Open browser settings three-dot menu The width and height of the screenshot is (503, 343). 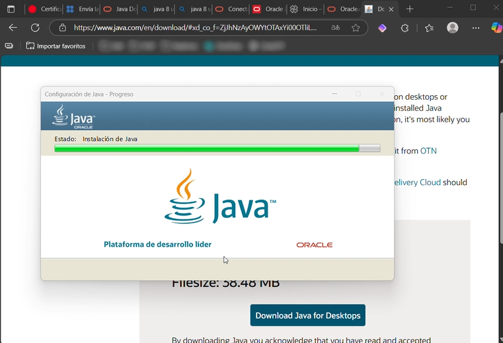point(475,28)
